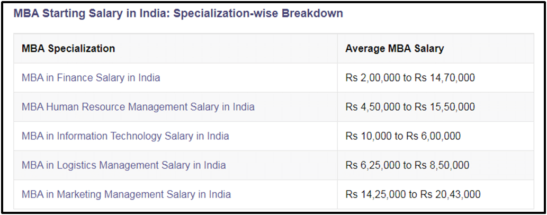
Task: Click the Rs 10,000 Information Technology amount
Action: [x=369, y=136]
